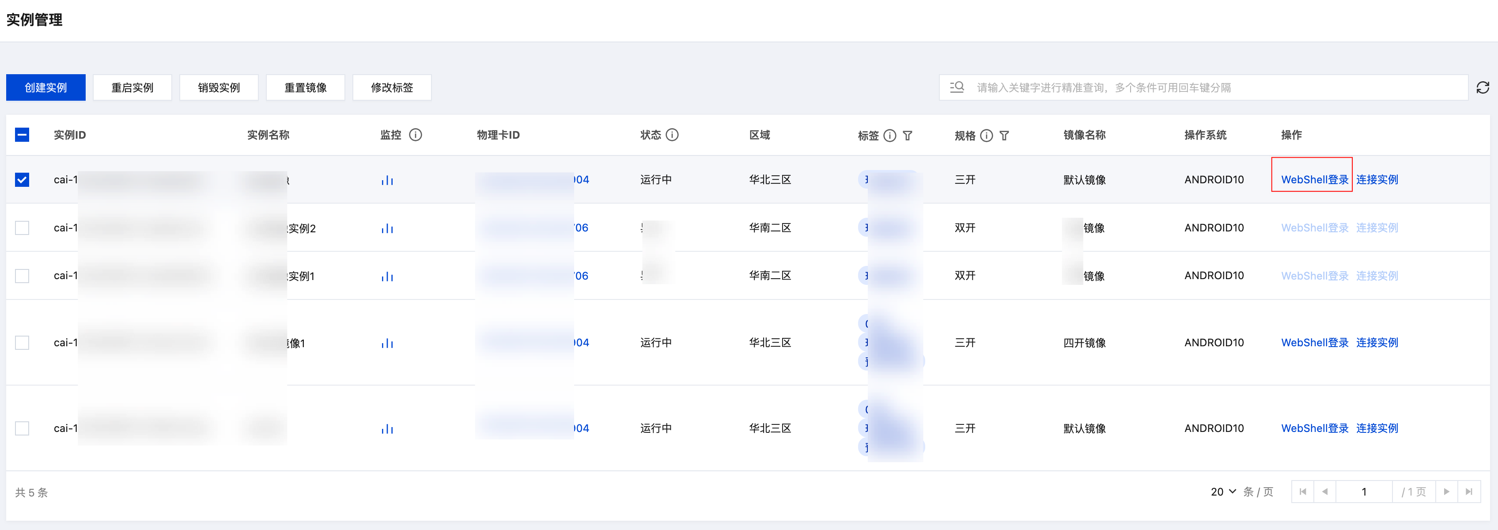Image resolution: width=1498 pixels, height=530 pixels.
Task: Click WebShell登录 in the bottom row
Action: click(x=1314, y=428)
